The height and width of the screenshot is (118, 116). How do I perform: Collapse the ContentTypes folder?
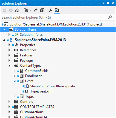coord(9,66)
